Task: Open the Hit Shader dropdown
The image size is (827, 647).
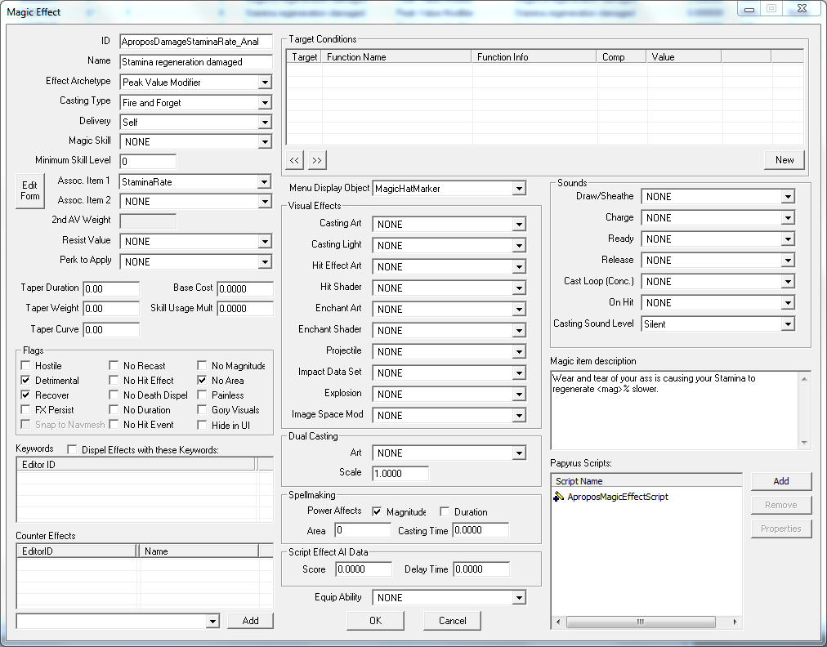Action: point(519,288)
